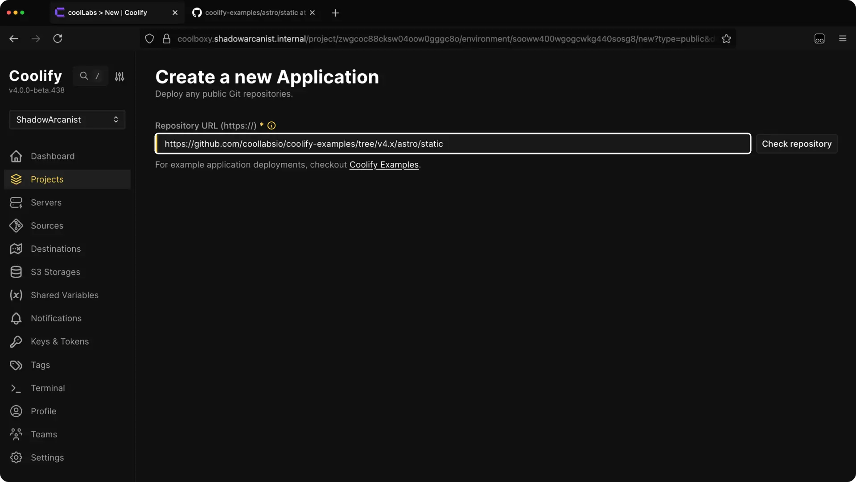856x482 pixels.
Task: Bookmark page with star icon
Action: (x=726, y=39)
